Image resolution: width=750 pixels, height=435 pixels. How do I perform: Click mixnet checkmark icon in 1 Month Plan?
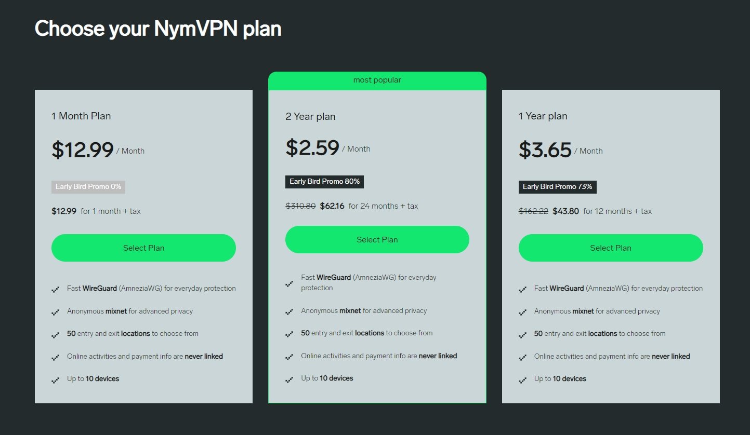pos(56,312)
